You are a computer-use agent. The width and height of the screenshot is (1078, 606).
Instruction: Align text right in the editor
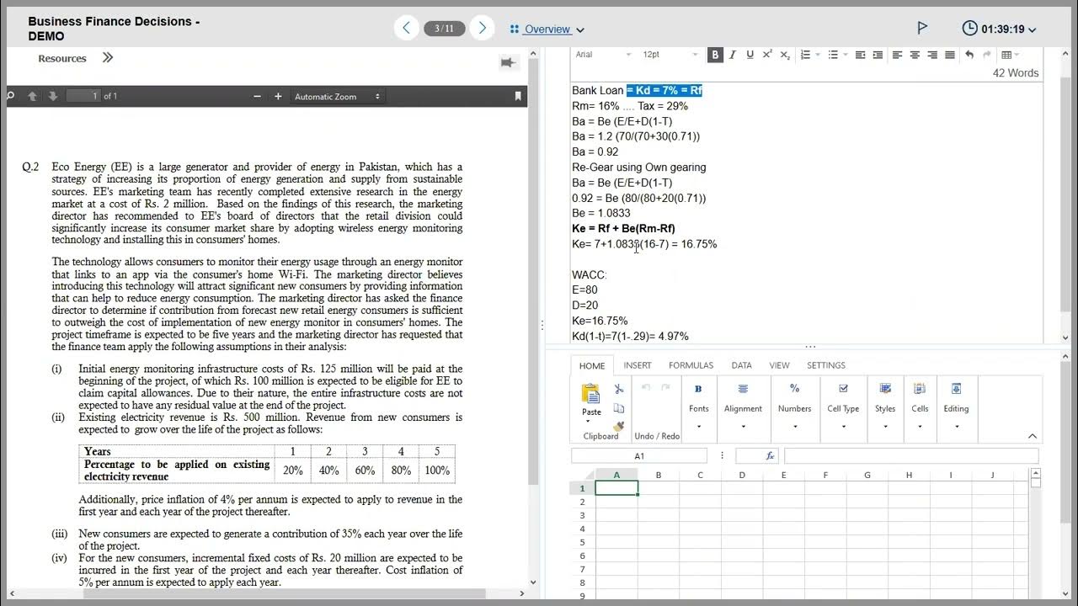click(932, 55)
